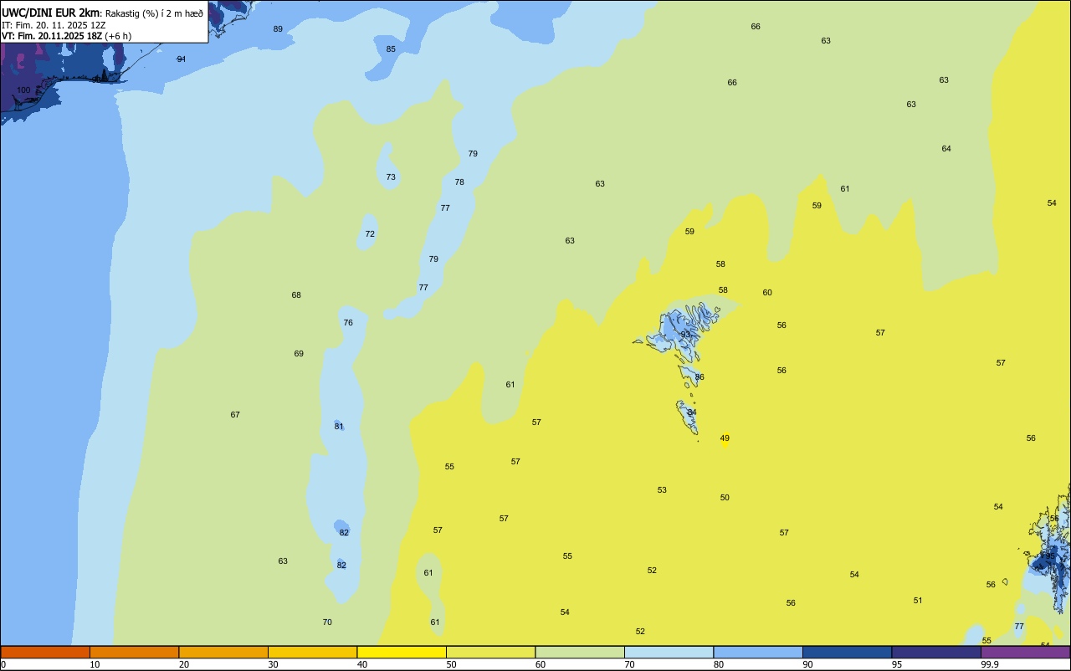Screen dimensions: 1071x671
Task: Click the 70–80 pale blue legend segment
Action: click(x=669, y=652)
